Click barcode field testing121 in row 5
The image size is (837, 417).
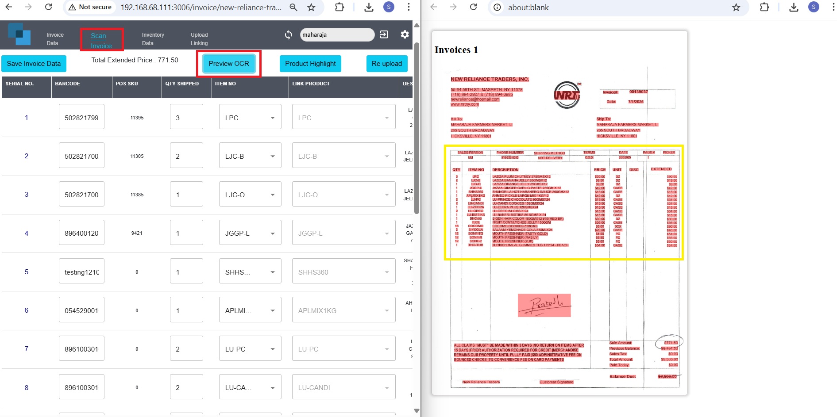tap(81, 272)
